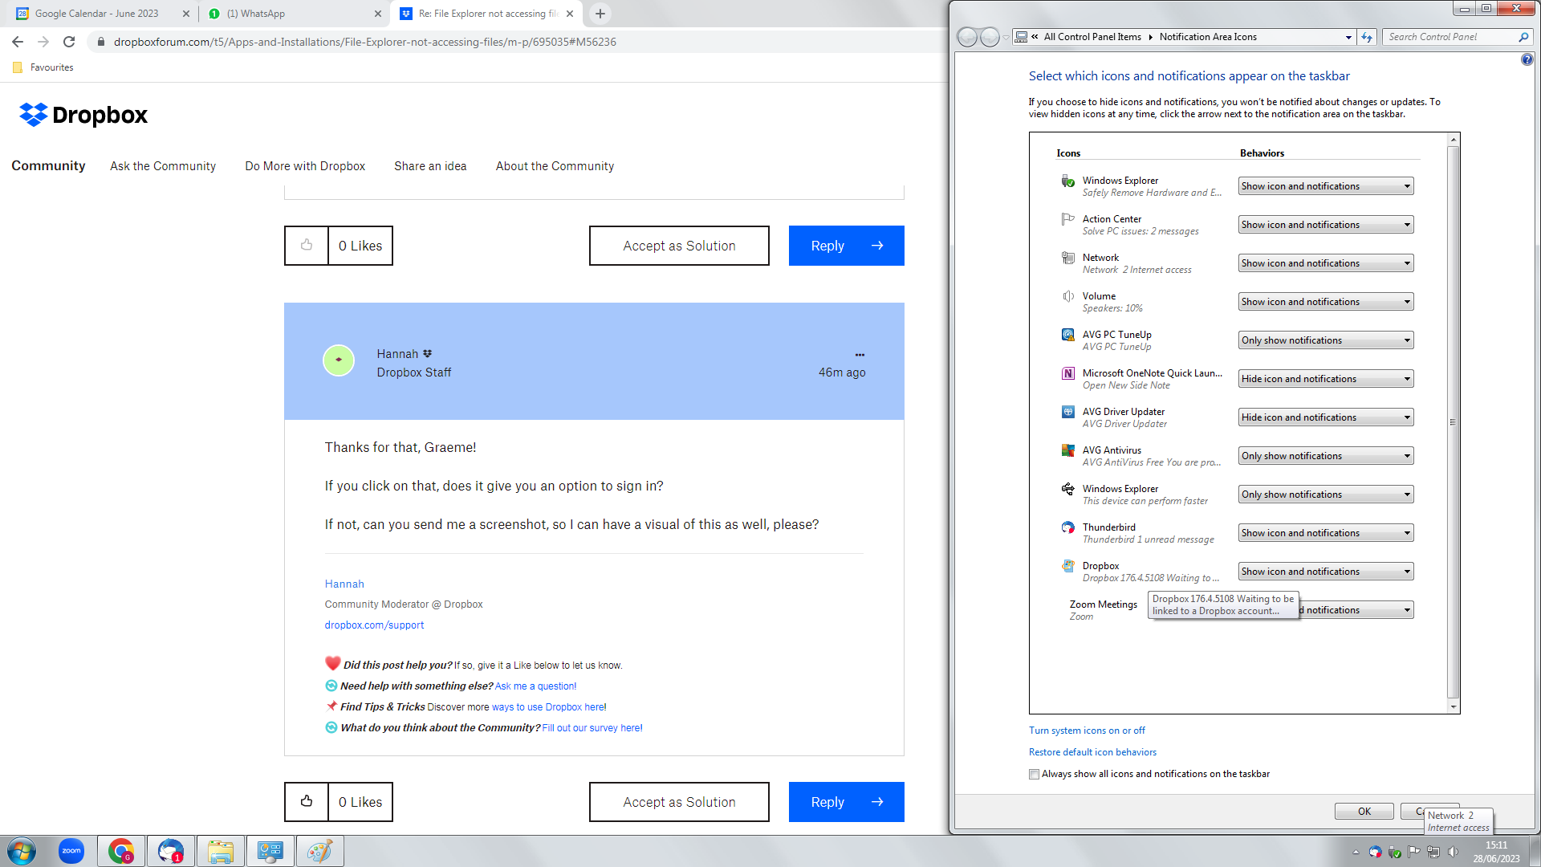Viewport: 1541px width, 867px height.
Task: Toggle AVG Driver Updater 'Hide icon and notifications'
Action: pos(1325,417)
